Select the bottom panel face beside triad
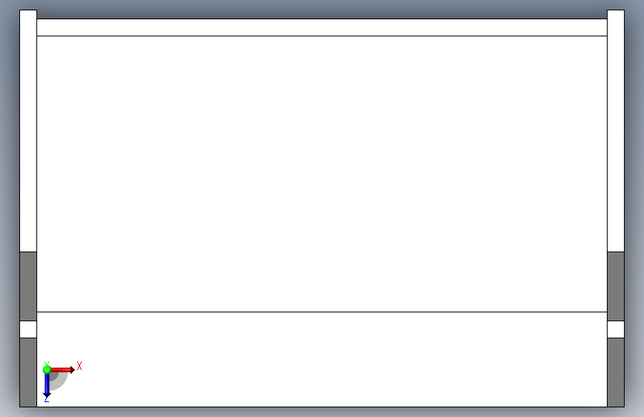 [x=322, y=360]
